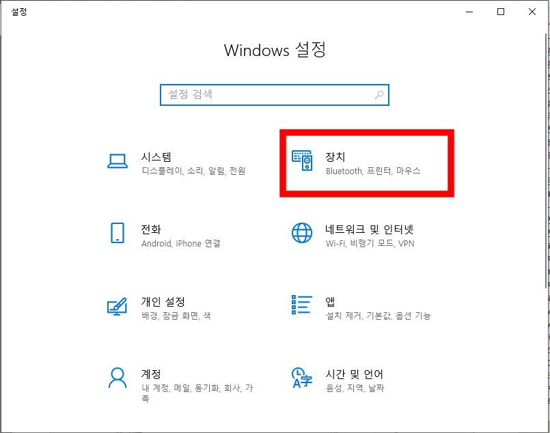Screen dimensions: 550x433
Task: Click the text Android, iPhone 연결
Action: [180, 243]
